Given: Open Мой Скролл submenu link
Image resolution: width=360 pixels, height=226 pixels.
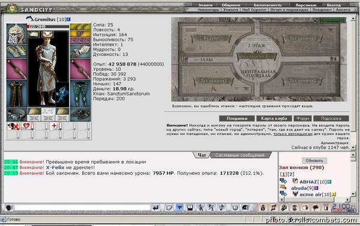Looking at the screenshot, I should click(254, 10).
